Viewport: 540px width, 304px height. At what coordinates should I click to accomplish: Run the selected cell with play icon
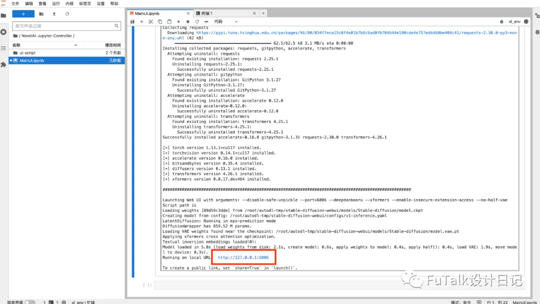178,21
